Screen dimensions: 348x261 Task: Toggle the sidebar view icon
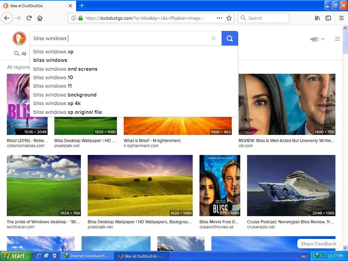328,18
